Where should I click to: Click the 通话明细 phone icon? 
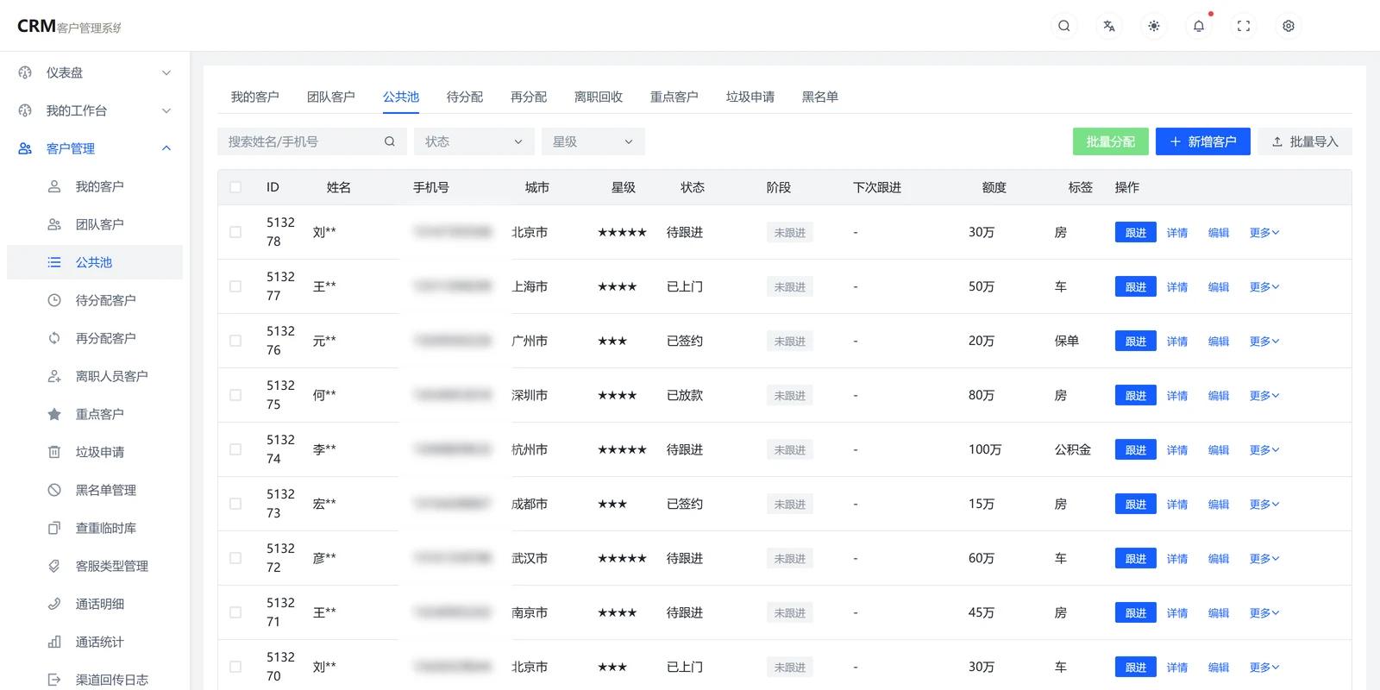(54, 604)
